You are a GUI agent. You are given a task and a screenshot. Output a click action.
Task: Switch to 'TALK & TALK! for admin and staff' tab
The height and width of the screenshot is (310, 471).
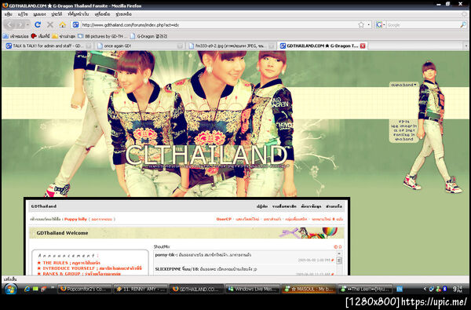(48, 46)
